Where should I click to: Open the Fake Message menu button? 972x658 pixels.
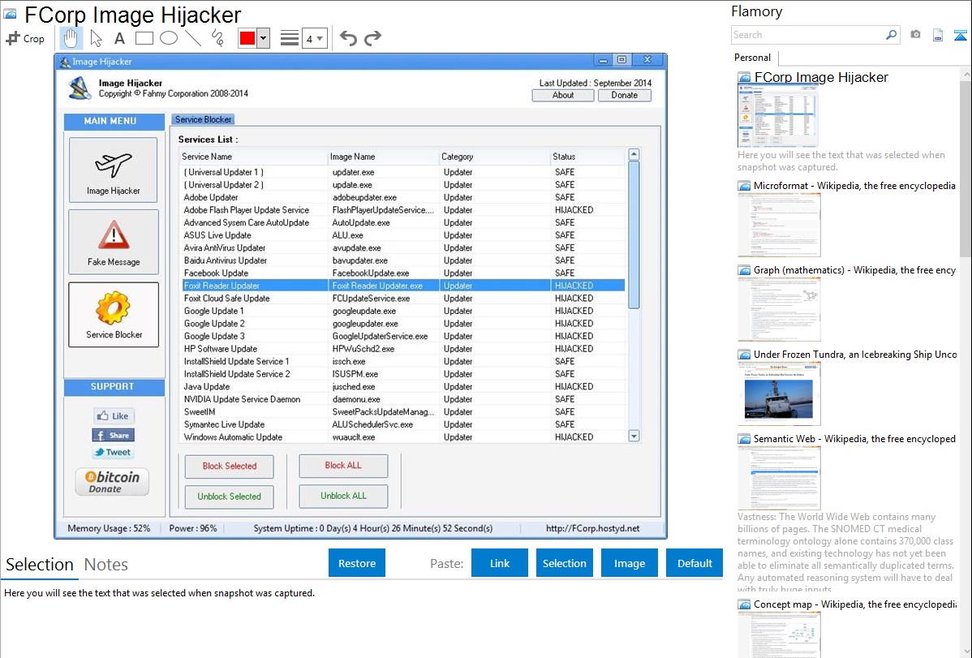point(114,242)
